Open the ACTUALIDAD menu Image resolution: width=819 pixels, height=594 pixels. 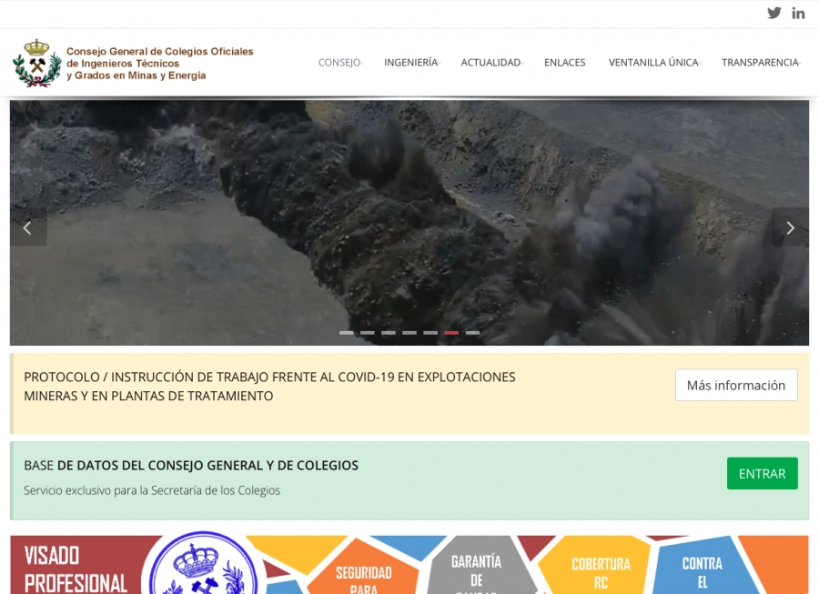(x=490, y=63)
